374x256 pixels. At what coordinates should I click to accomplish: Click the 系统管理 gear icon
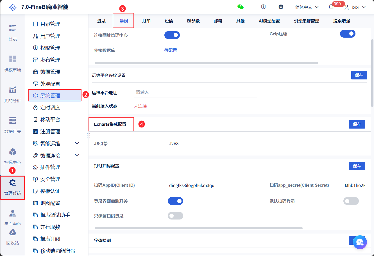(x=35, y=96)
